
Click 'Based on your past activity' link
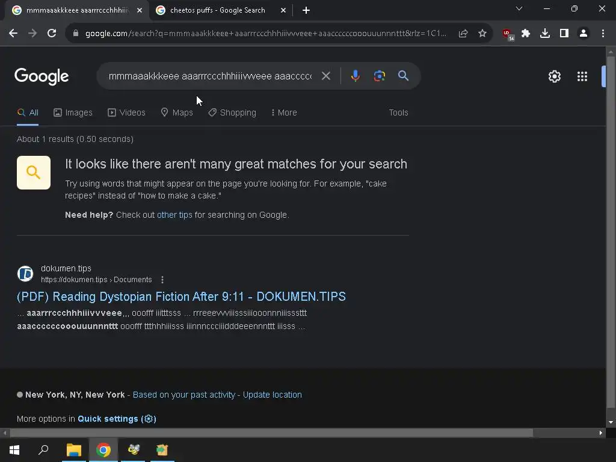pyautogui.click(x=184, y=395)
